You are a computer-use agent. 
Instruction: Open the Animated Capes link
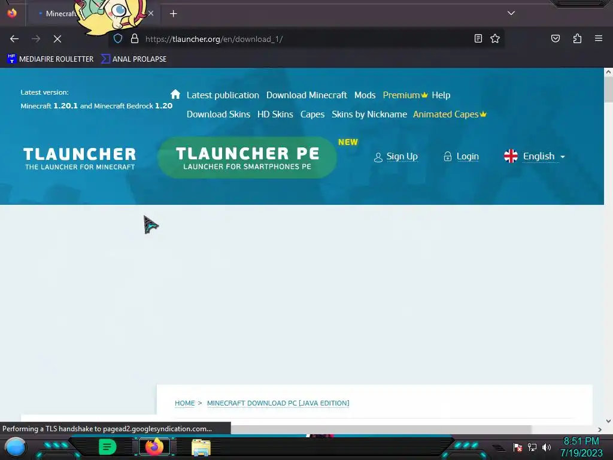[450, 114]
